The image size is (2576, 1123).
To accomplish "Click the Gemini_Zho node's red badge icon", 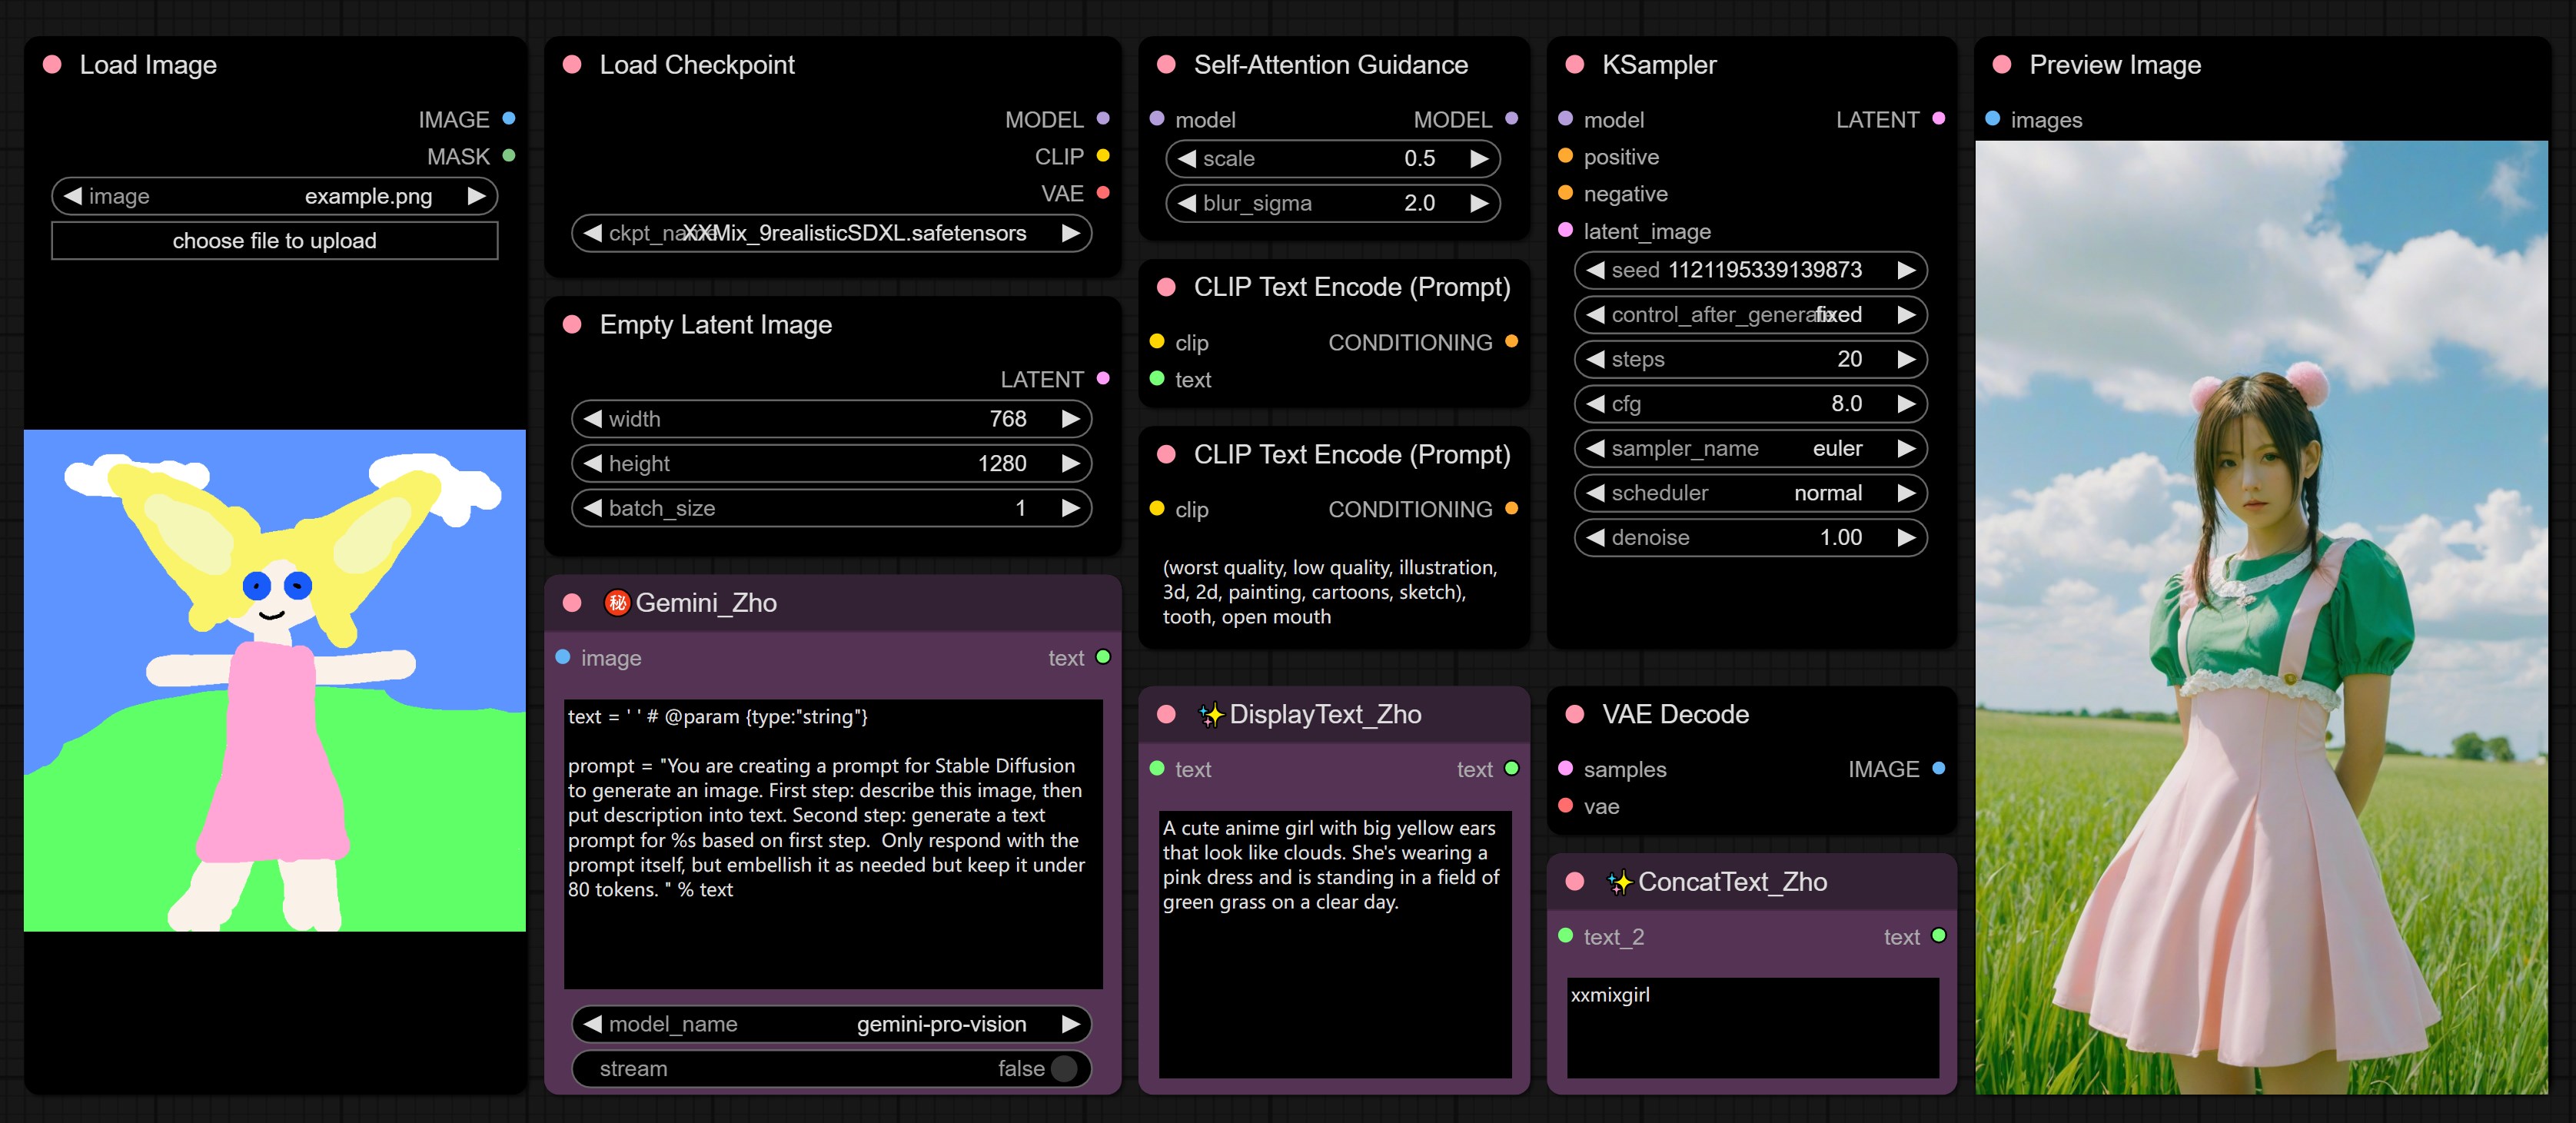I will click(617, 603).
